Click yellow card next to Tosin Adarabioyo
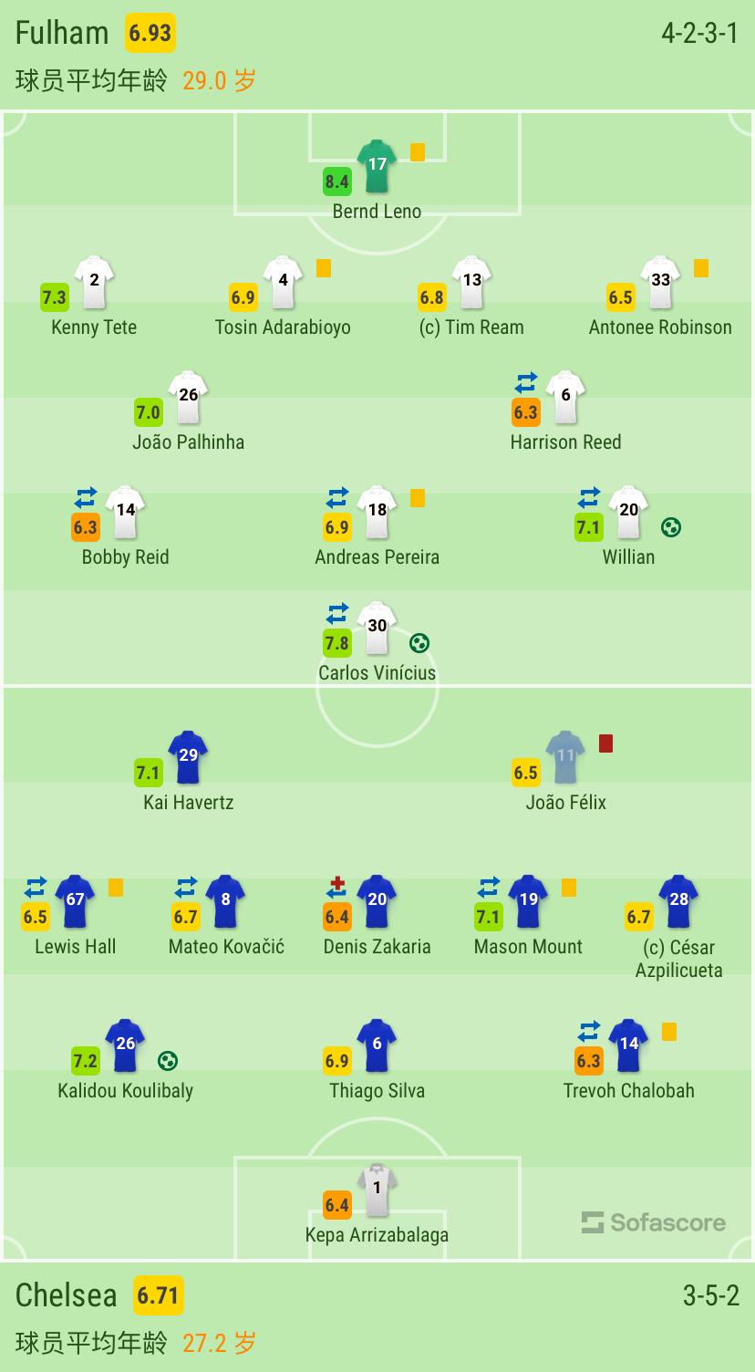 click(324, 268)
